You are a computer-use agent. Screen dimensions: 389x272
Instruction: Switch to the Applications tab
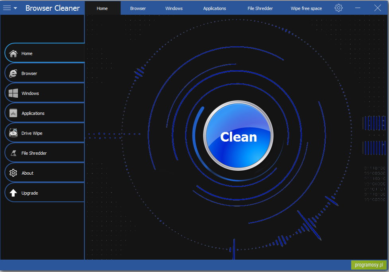[214, 8]
